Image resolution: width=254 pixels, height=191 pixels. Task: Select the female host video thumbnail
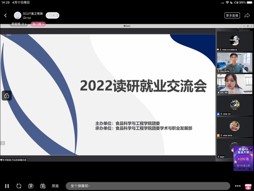click(234, 84)
